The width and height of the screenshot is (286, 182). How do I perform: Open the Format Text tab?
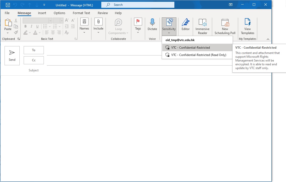tap(81, 13)
